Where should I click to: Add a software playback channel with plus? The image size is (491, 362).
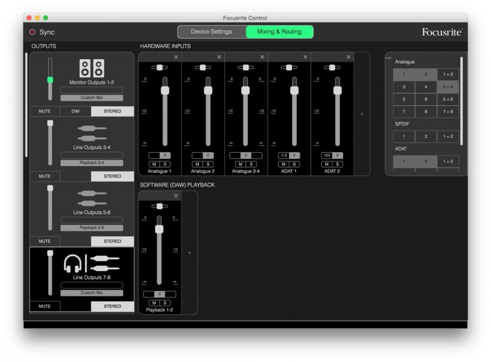coord(189,252)
